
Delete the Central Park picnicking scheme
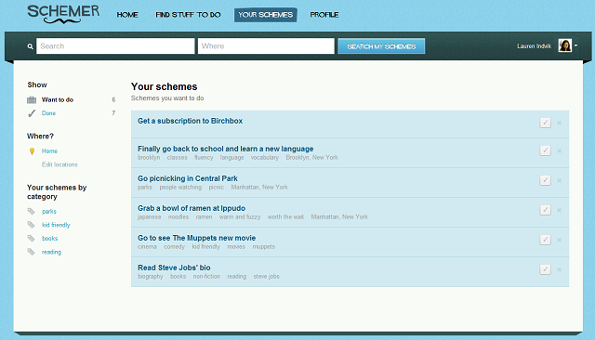tap(559, 180)
